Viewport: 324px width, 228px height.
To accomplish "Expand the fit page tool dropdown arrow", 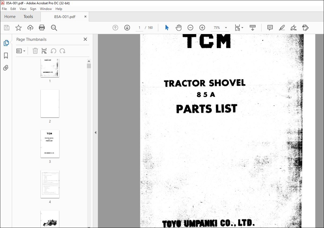I will [242, 28].
